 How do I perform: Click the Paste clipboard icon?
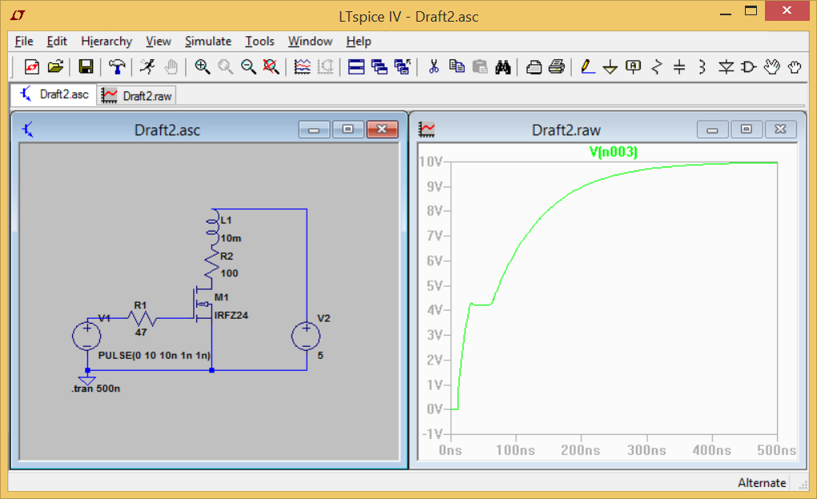[479, 66]
